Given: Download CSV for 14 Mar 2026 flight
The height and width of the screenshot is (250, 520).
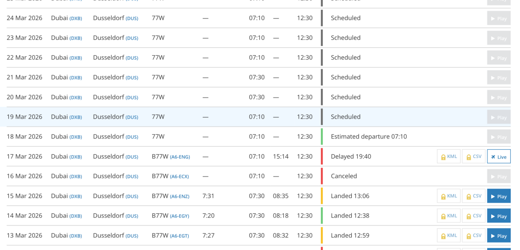Looking at the screenshot, I should pyautogui.click(x=474, y=216).
